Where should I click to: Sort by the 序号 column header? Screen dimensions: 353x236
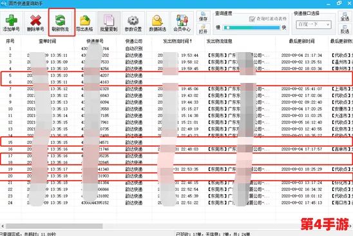click(10, 41)
